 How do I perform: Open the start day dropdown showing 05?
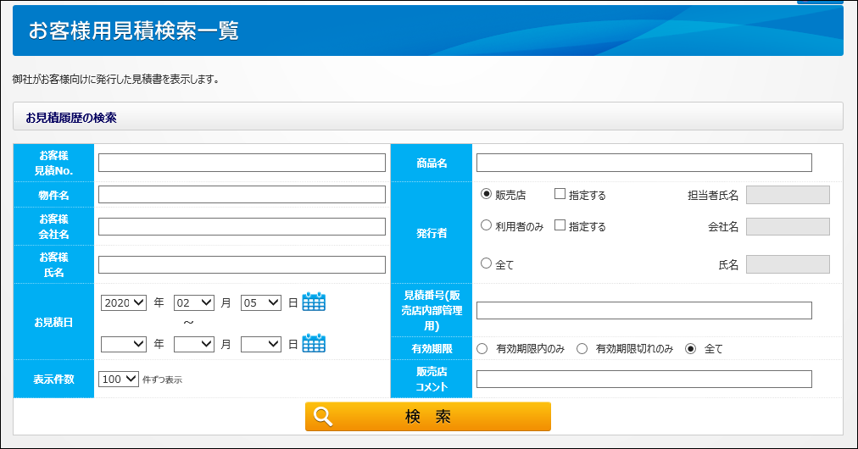[260, 302]
